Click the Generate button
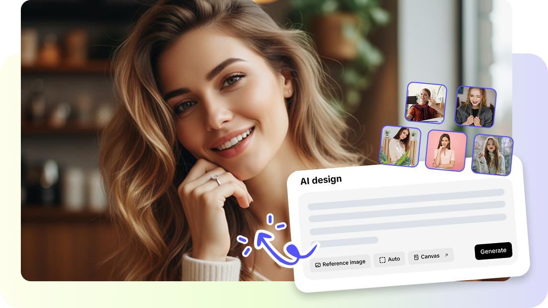The image size is (548, 308). 493,251
